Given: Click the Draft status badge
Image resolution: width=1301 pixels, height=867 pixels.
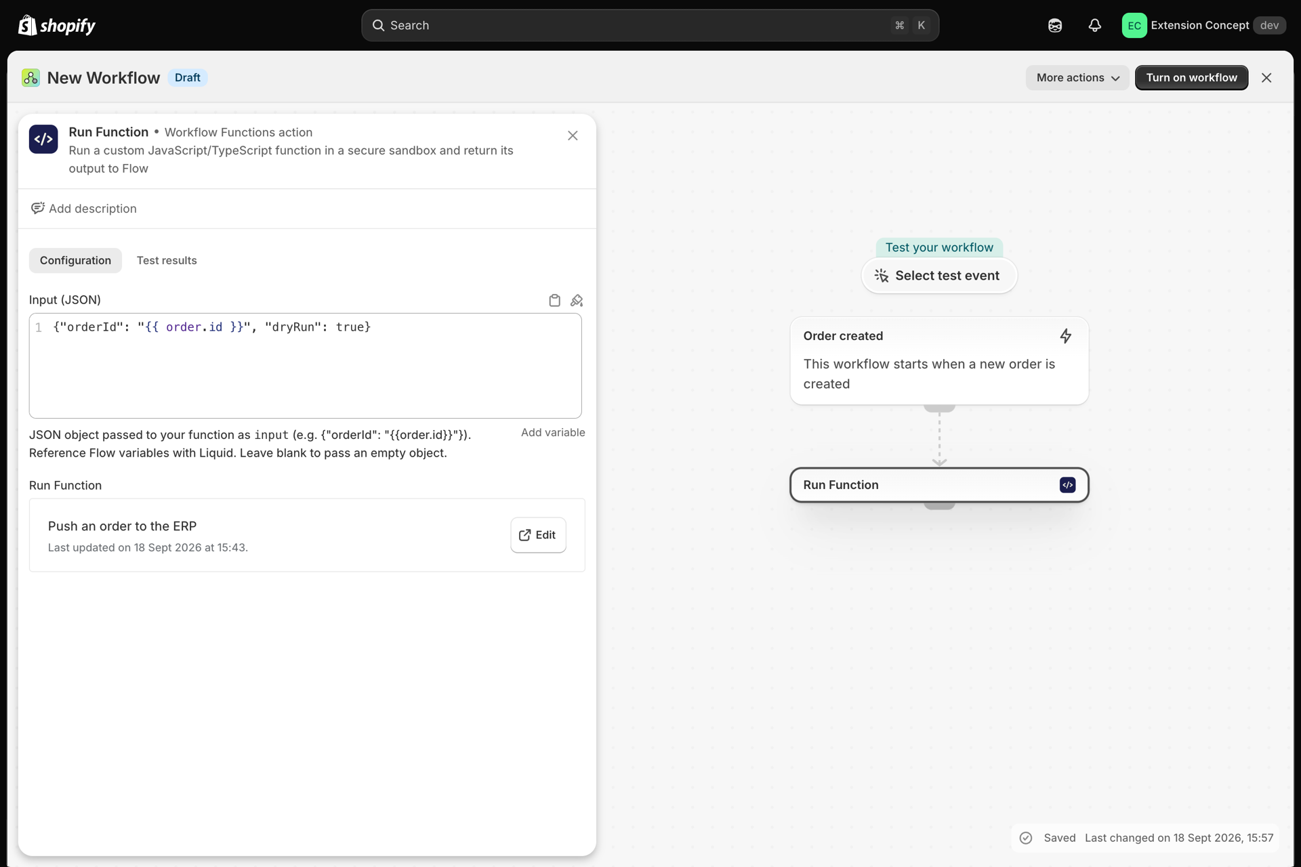Looking at the screenshot, I should [187, 78].
